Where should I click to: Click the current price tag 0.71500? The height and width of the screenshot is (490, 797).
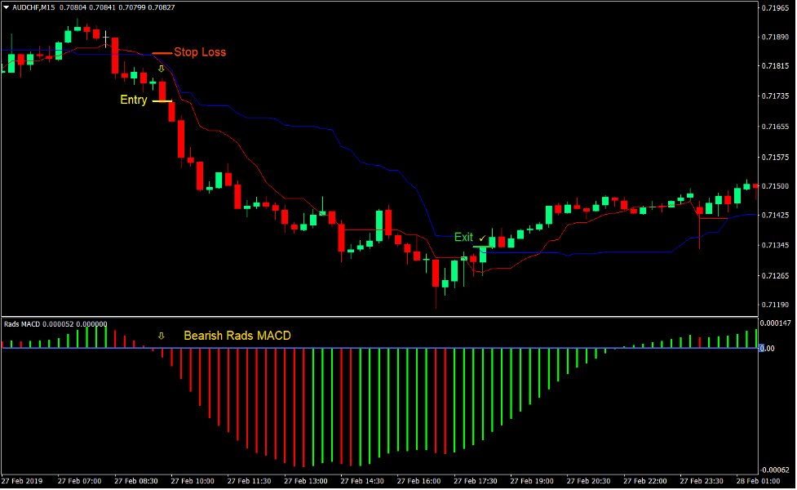[x=773, y=186]
